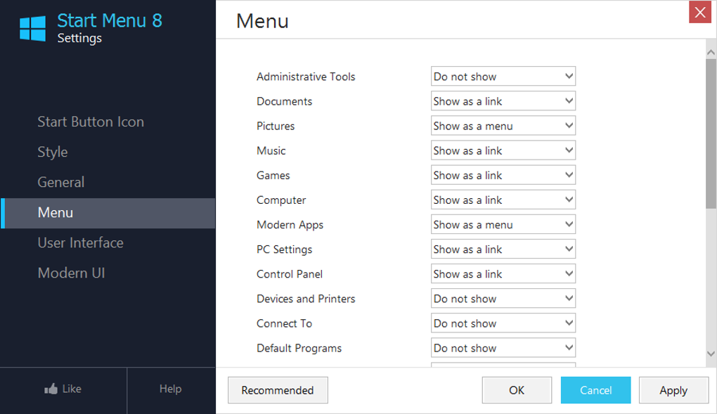Close the Start Menu 8 settings window
This screenshot has width=717, height=414.
coord(699,13)
